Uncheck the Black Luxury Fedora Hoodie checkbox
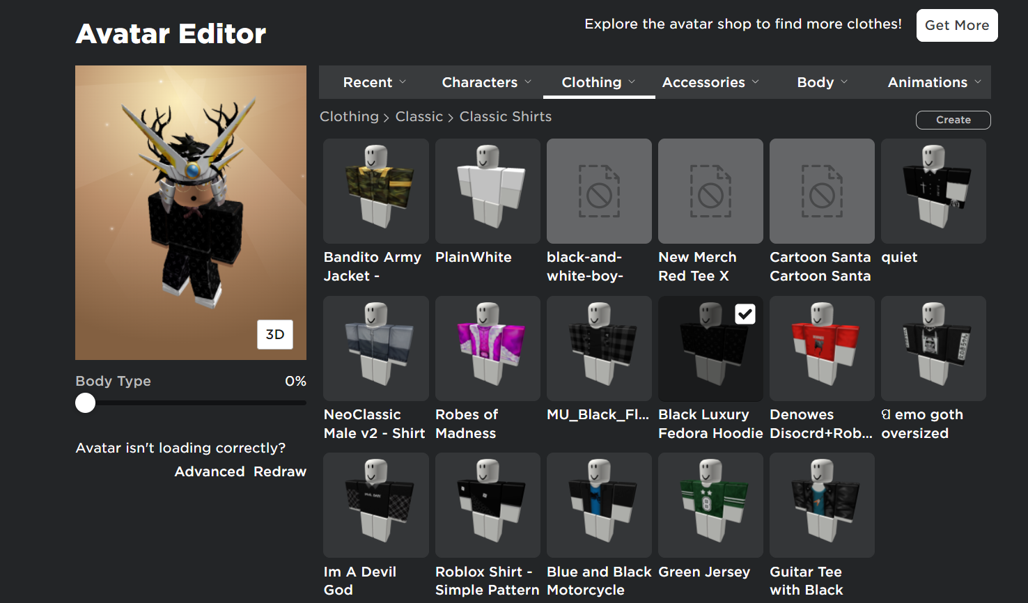The height and width of the screenshot is (603, 1028). coord(745,314)
